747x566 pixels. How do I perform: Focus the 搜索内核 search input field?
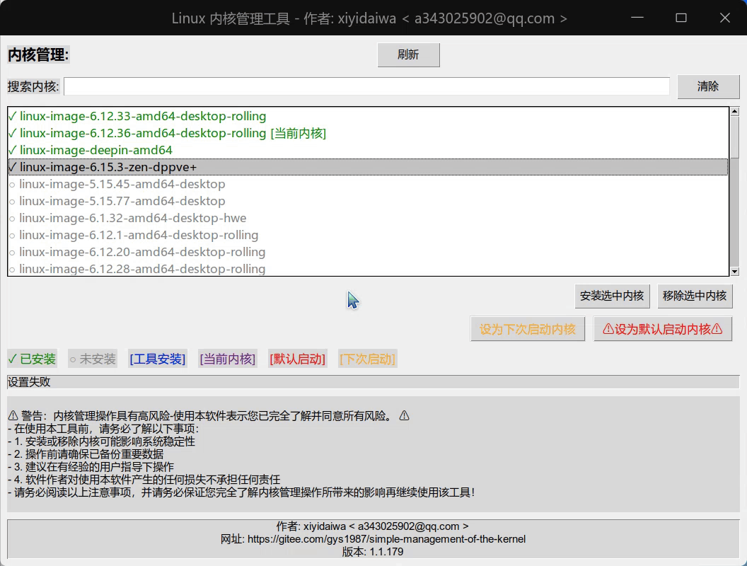[x=367, y=86]
